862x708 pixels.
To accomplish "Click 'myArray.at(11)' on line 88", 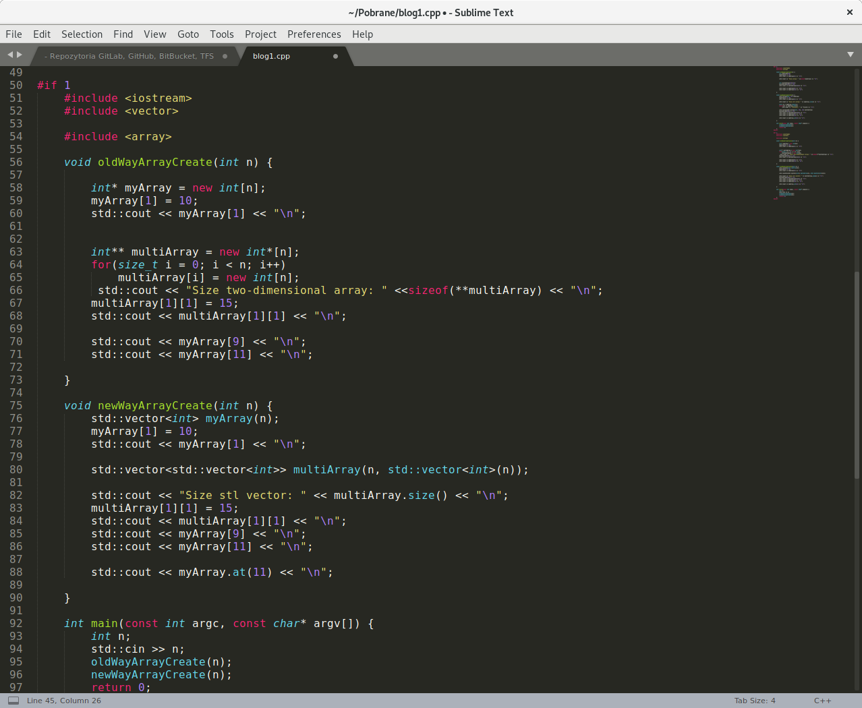I will click(226, 572).
